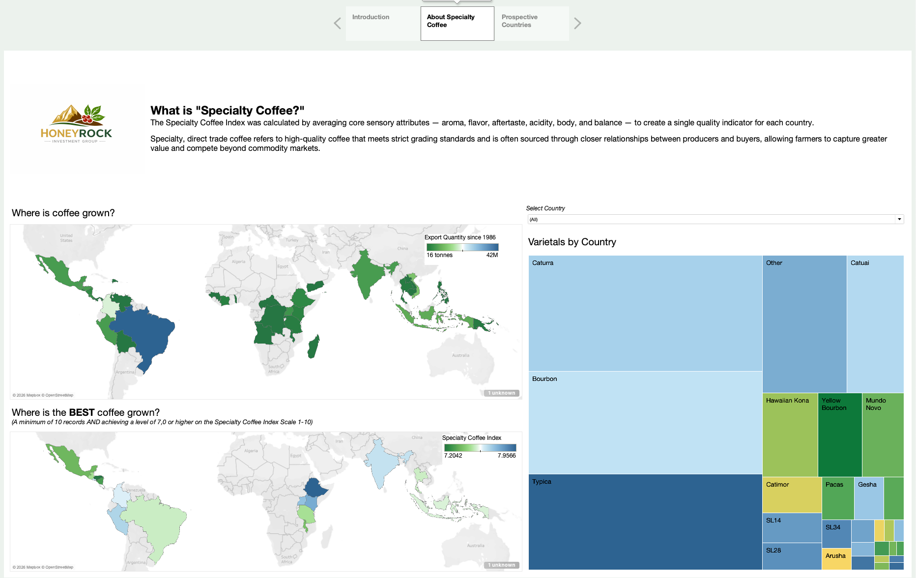Switch to Prospective Countries tab
Viewport: 916px width, 578px height.
(531, 23)
